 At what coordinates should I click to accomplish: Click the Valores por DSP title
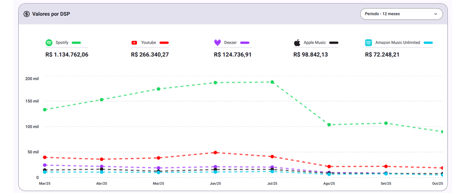click(51, 14)
